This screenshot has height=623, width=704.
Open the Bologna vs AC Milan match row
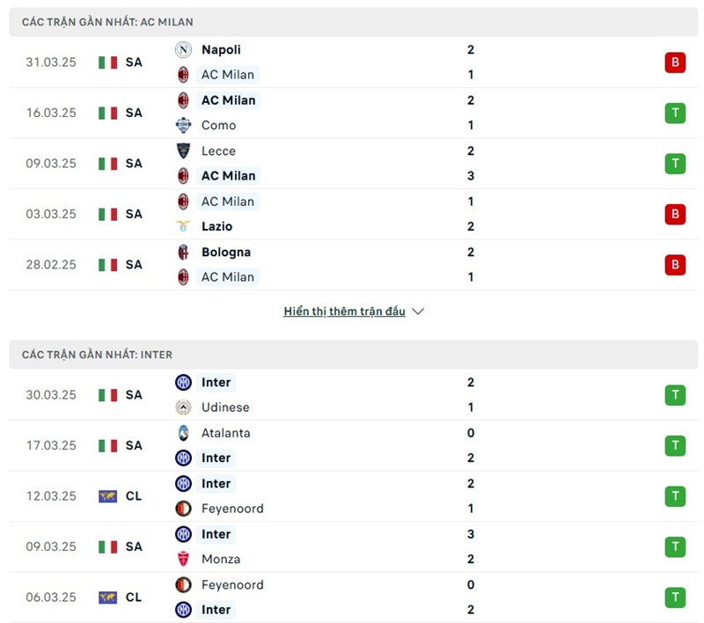pos(352,265)
